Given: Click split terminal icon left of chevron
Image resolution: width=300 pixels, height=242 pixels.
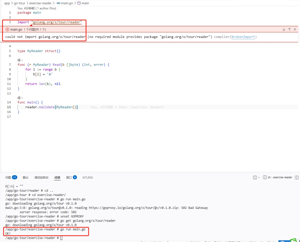Looking at the screenshot, I should (x=255, y=178).
